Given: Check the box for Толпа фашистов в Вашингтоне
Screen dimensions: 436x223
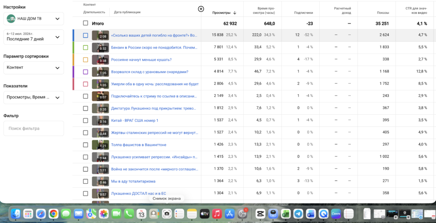Looking at the screenshot, I should pos(86,145).
